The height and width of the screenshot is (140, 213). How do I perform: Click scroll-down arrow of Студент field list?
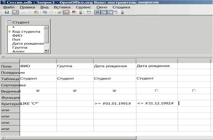click(46, 51)
